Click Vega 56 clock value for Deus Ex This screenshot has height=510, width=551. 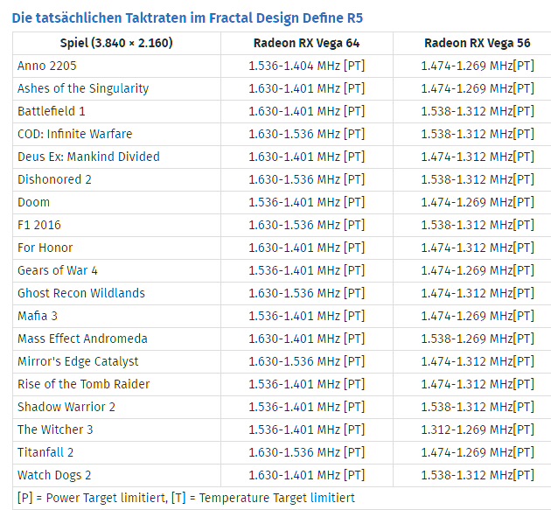click(x=478, y=157)
